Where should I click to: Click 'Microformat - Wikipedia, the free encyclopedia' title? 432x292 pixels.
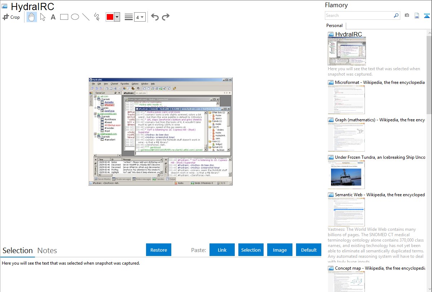coord(380,82)
